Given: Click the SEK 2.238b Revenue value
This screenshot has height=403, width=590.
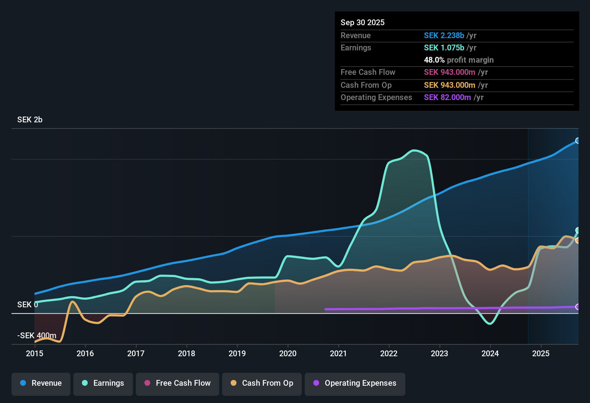Looking at the screenshot, I should [444, 35].
